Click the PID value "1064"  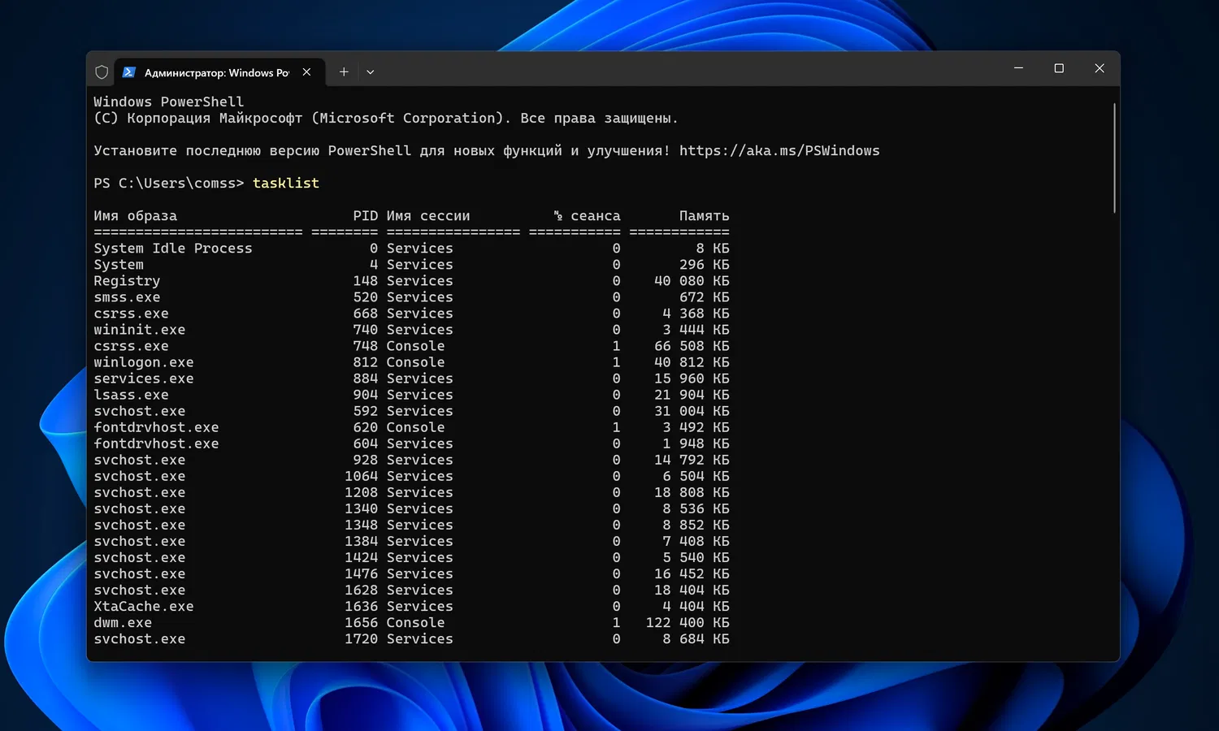click(361, 476)
